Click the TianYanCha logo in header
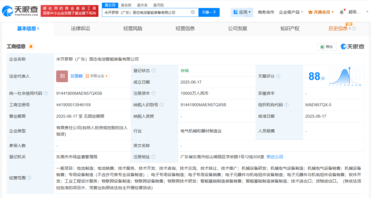 coord(20,11)
